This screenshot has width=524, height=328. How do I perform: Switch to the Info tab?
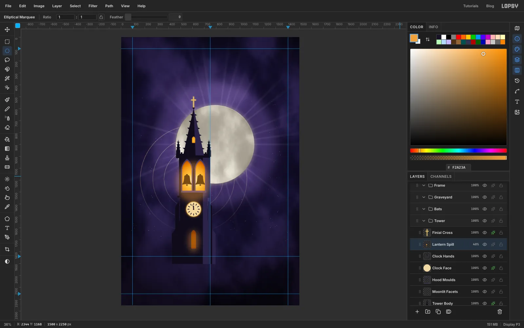tap(433, 27)
